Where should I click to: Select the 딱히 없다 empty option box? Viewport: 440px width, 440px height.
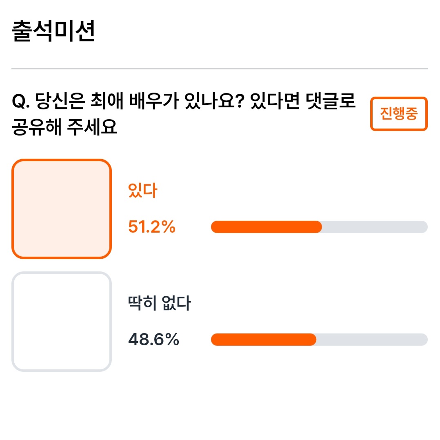pyautogui.click(x=62, y=322)
